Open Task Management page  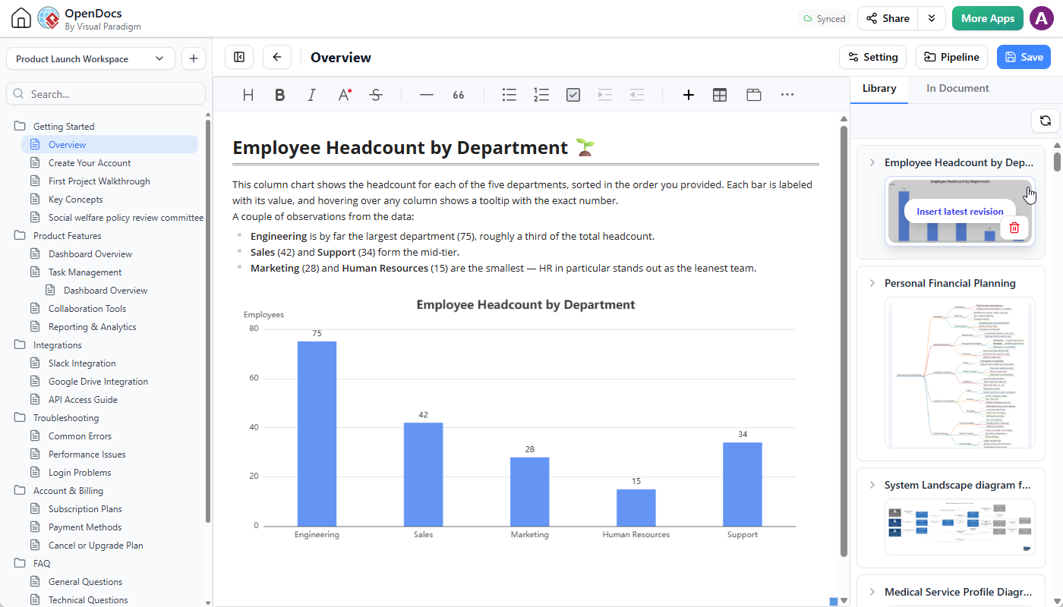pyautogui.click(x=85, y=272)
